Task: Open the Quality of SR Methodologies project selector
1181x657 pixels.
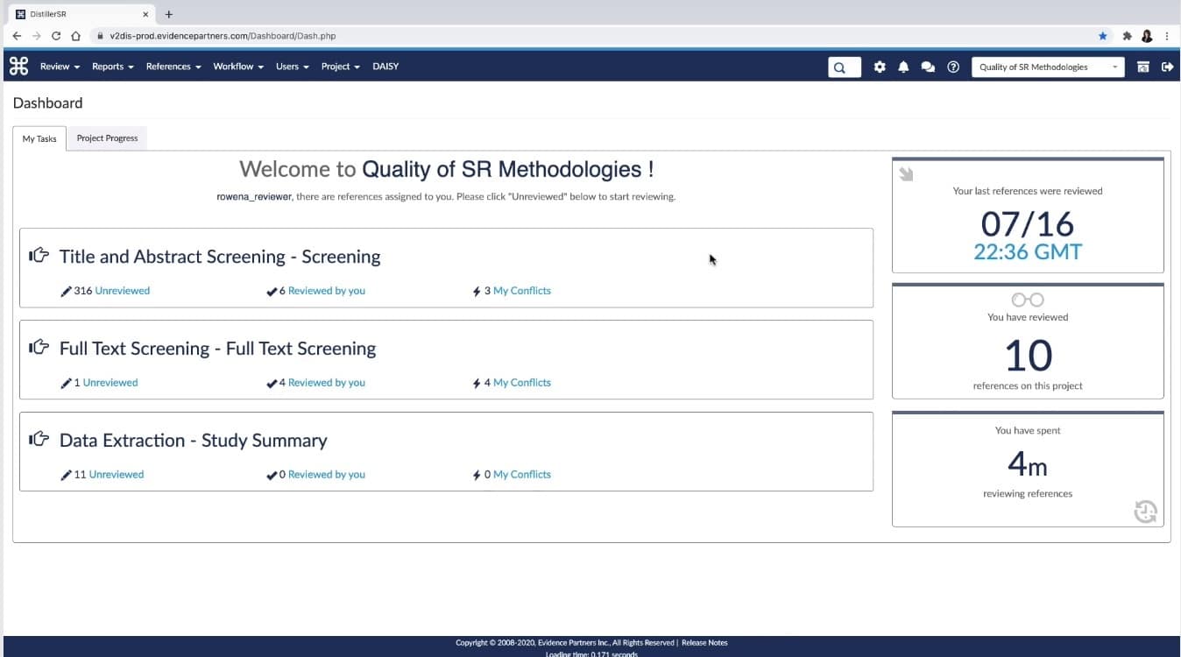Action: coord(1048,67)
